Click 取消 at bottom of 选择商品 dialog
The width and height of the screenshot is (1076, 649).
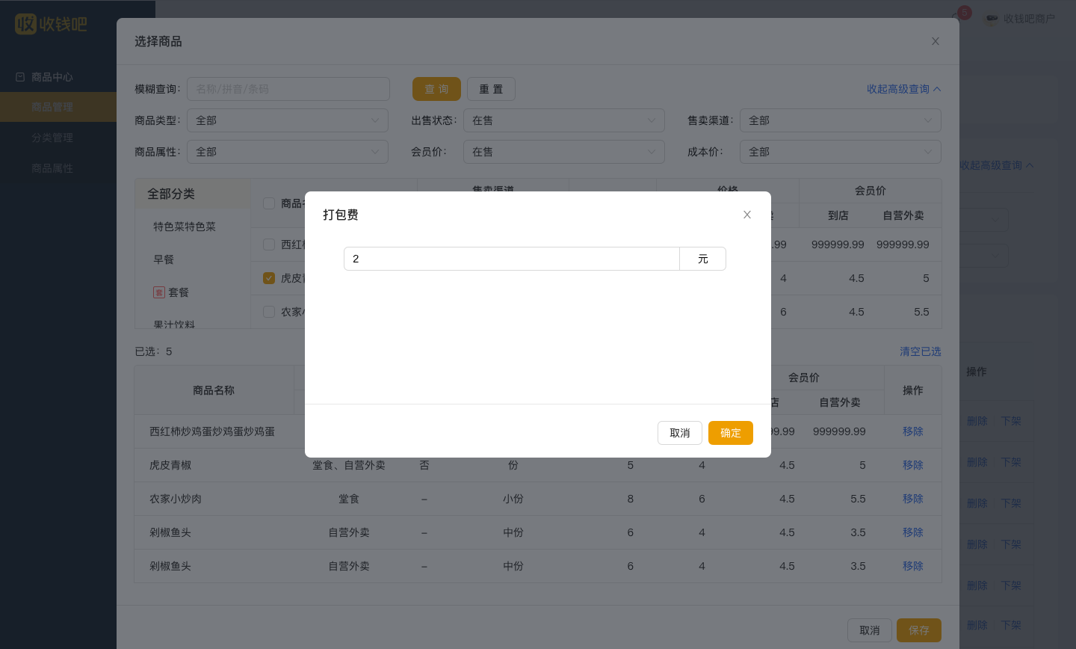click(x=870, y=630)
